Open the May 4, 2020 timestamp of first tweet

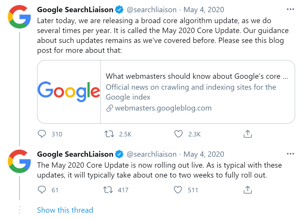pos(204,10)
